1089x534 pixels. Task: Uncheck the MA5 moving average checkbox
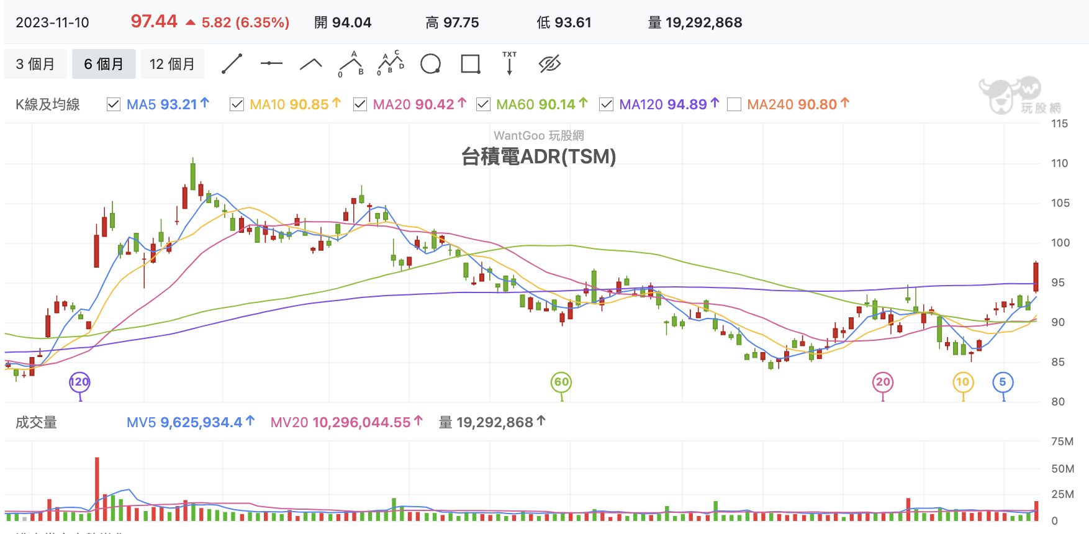[114, 104]
